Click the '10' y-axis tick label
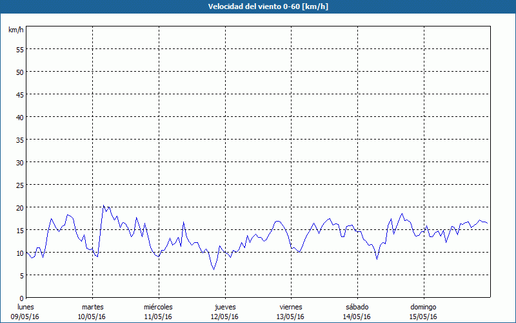The height and width of the screenshot is (323, 516). pos(19,253)
